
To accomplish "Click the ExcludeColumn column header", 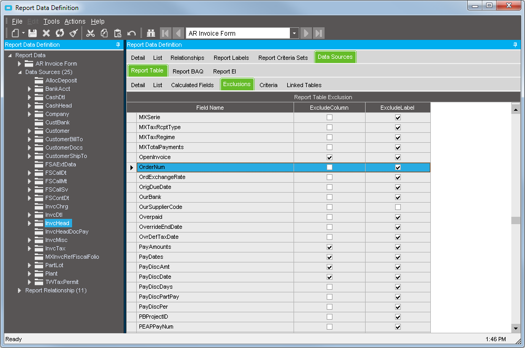I will click(x=329, y=108).
